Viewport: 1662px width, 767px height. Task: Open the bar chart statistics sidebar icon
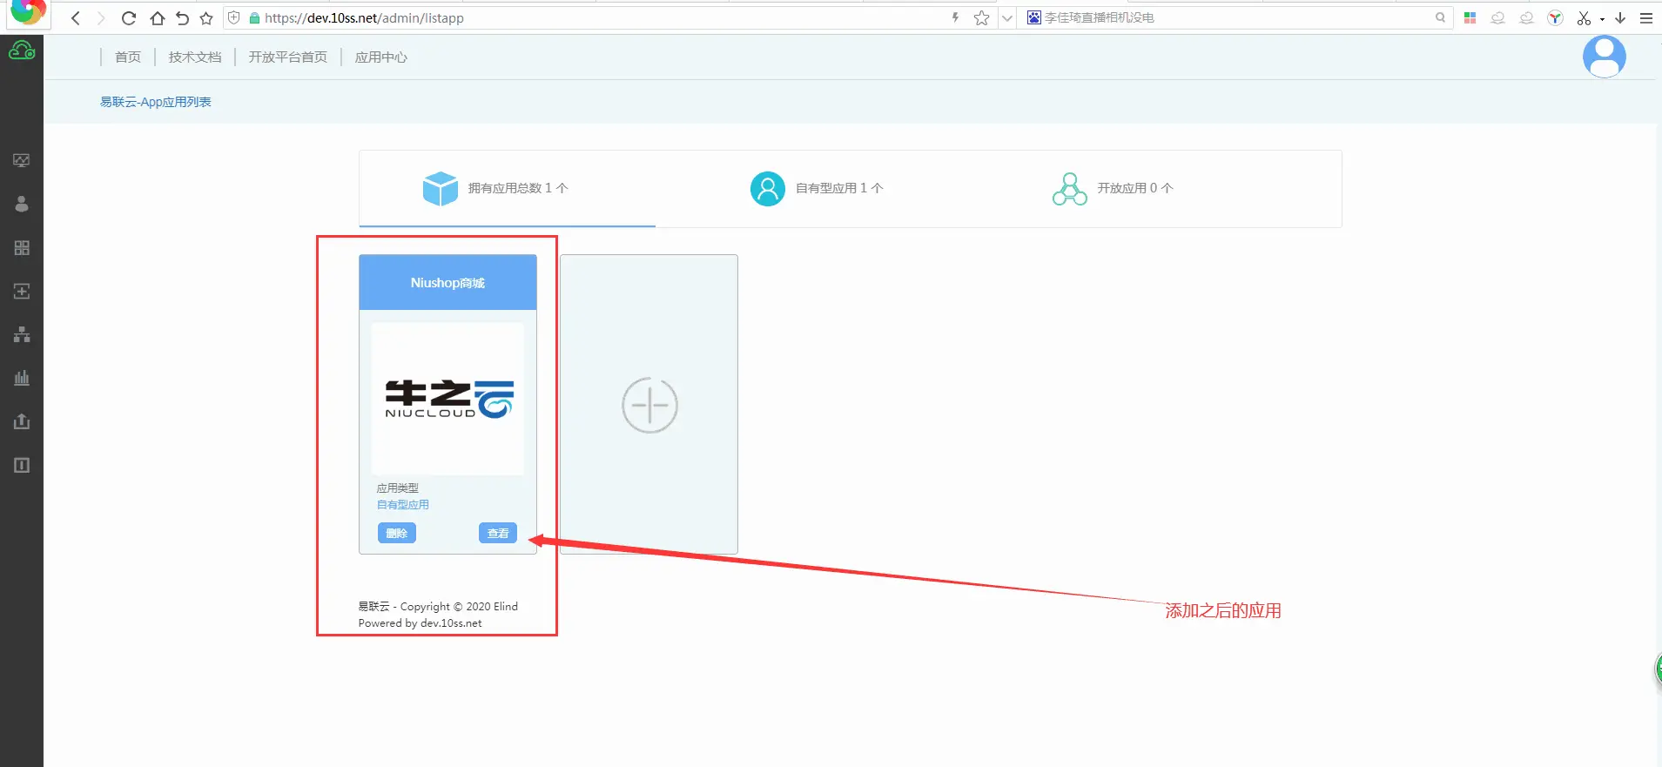pos(22,378)
